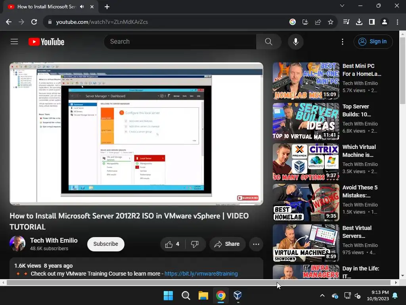Open Which Virtual Machine video thumbnail
Image resolution: width=406 pixels, height=305 pixels.
click(306, 162)
